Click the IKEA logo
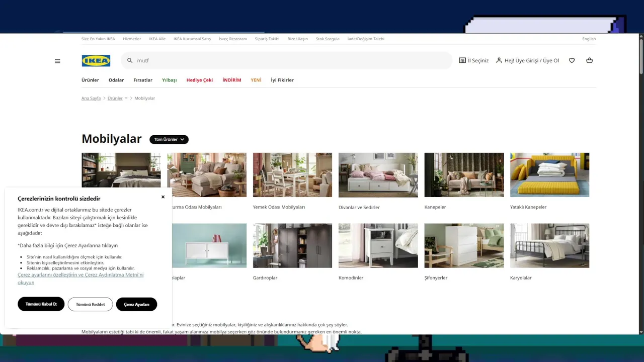 click(96, 61)
